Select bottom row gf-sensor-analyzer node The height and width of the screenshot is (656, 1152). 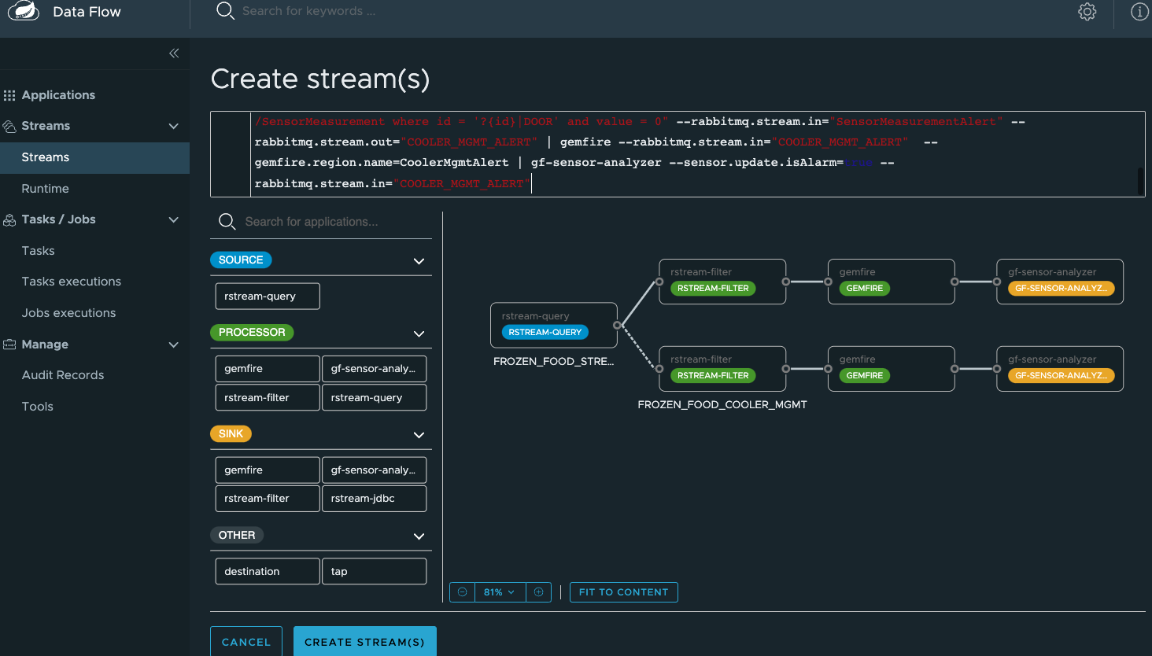click(1060, 369)
